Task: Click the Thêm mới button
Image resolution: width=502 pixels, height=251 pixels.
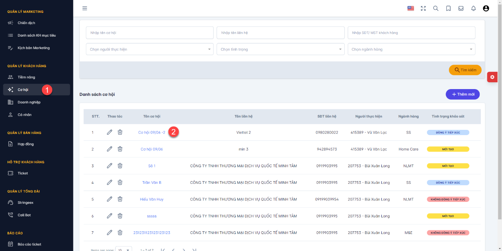Action: pos(463,94)
